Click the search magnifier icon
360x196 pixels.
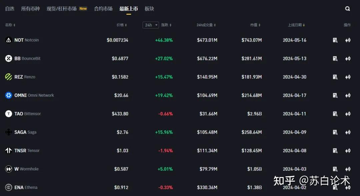(347, 8)
